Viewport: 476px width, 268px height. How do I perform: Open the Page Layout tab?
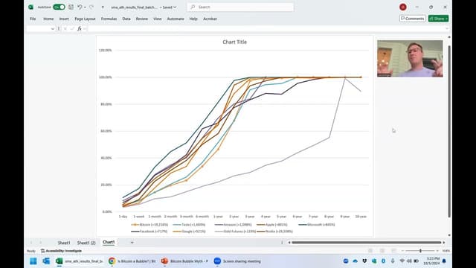85,19
